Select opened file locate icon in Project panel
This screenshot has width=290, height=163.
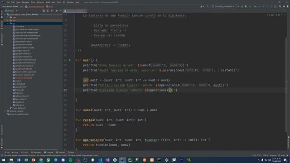(x=44, y=11)
